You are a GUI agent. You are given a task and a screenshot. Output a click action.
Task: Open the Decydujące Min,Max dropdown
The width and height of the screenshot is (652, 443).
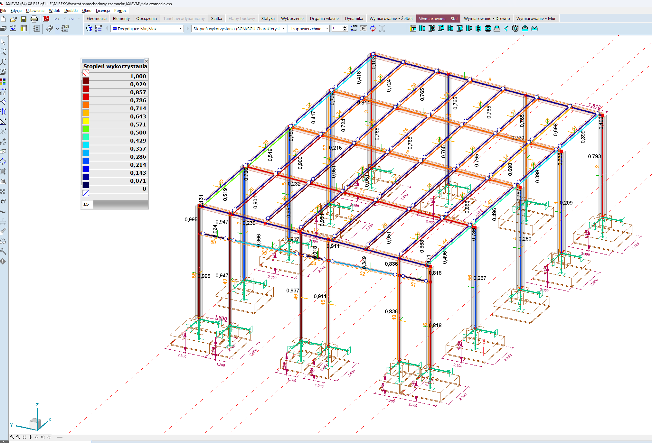(x=181, y=28)
